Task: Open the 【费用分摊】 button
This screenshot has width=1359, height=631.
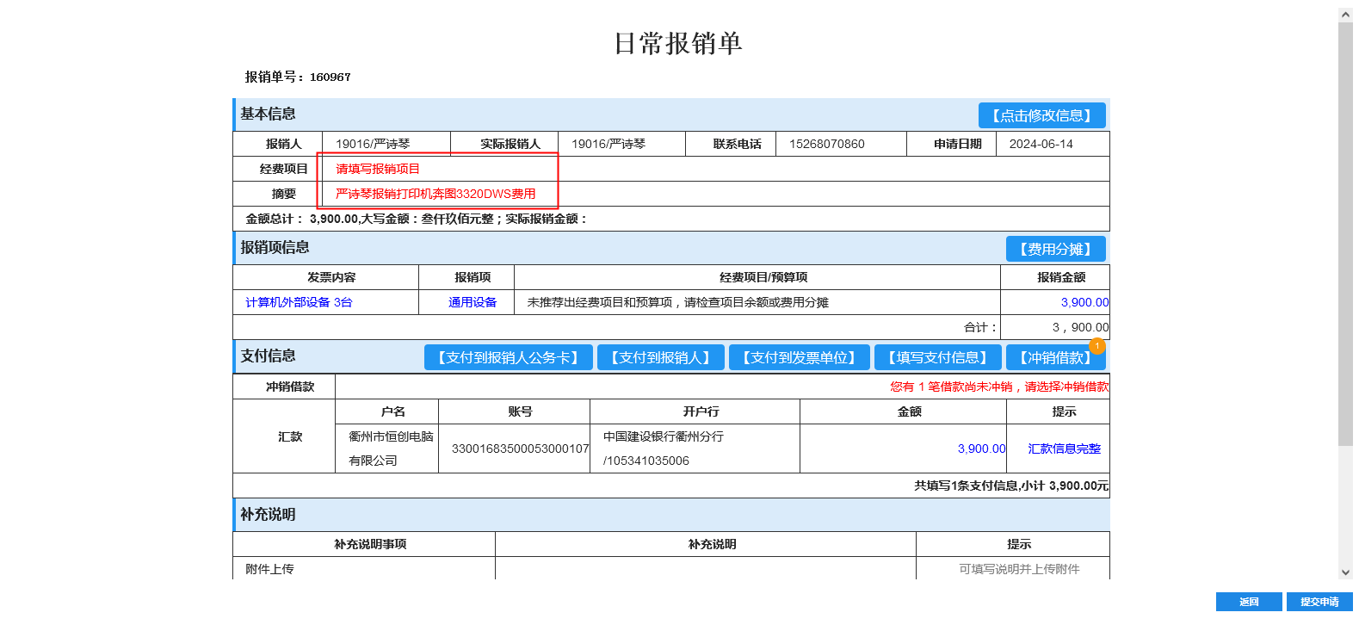Action: pyautogui.click(x=1055, y=249)
